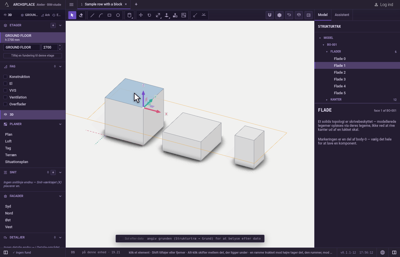The height and width of the screenshot is (257, 400).
Task: Activate the Select arrow tool
Action: (x=72, y=15)
